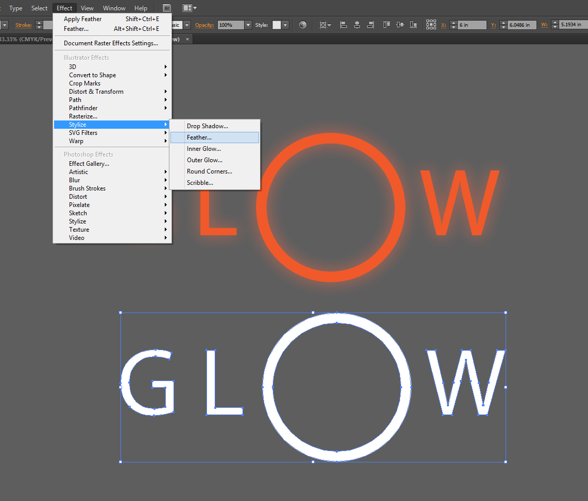Open the Stroke panel via the Stroke link
Screen dimensions: 588x501
pos(23,25)
